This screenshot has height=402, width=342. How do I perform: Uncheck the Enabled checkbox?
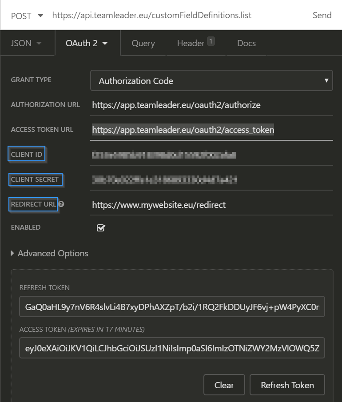101,228
